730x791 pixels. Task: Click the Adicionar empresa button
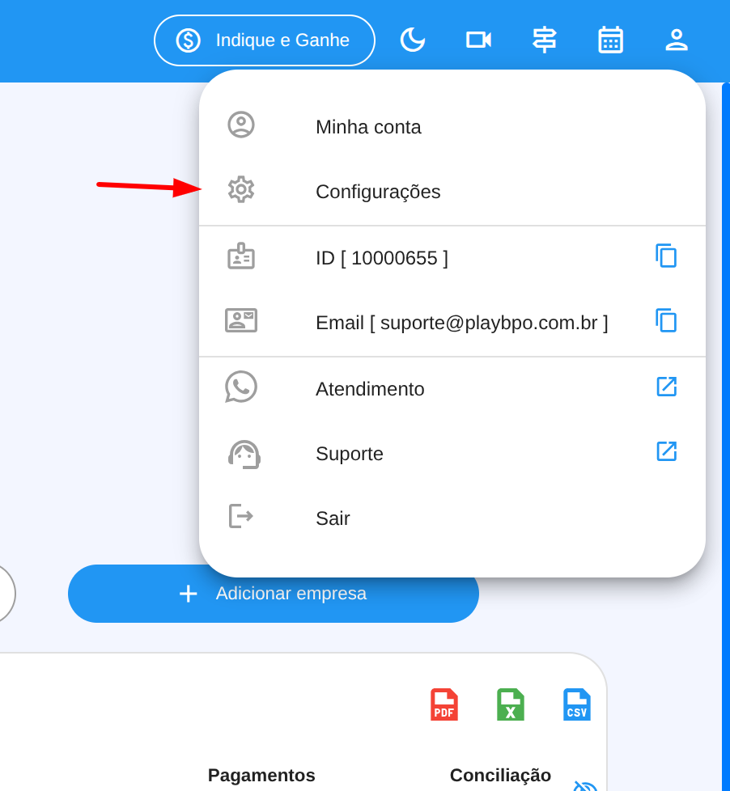[274, 594]
